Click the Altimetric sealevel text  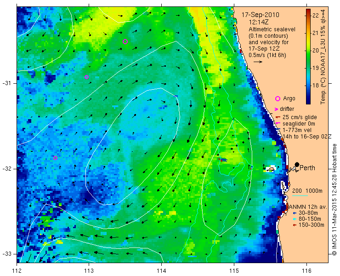(272, 29)
